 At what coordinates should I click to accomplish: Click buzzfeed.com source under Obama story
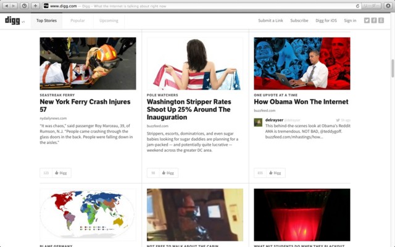point(265,111)
